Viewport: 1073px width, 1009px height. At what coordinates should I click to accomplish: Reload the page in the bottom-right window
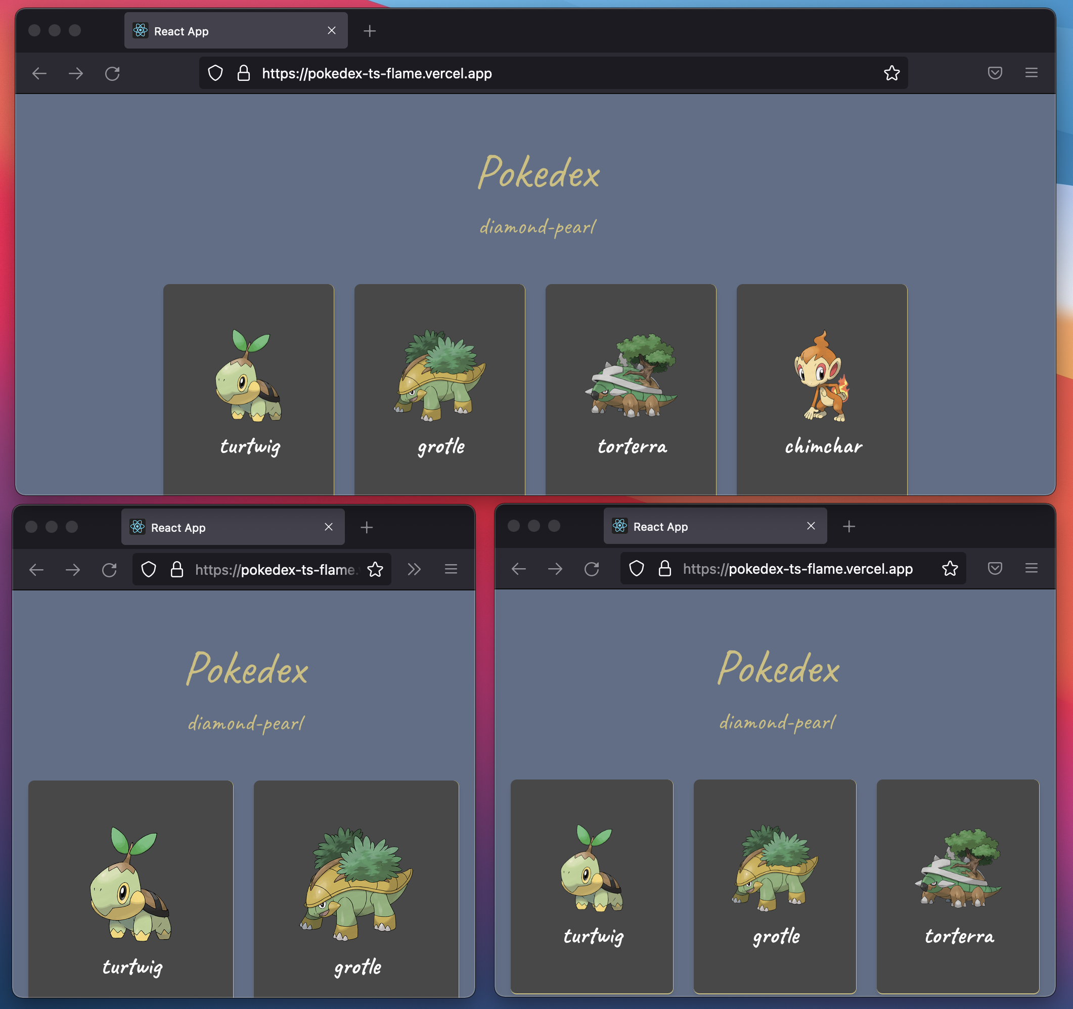592,569
